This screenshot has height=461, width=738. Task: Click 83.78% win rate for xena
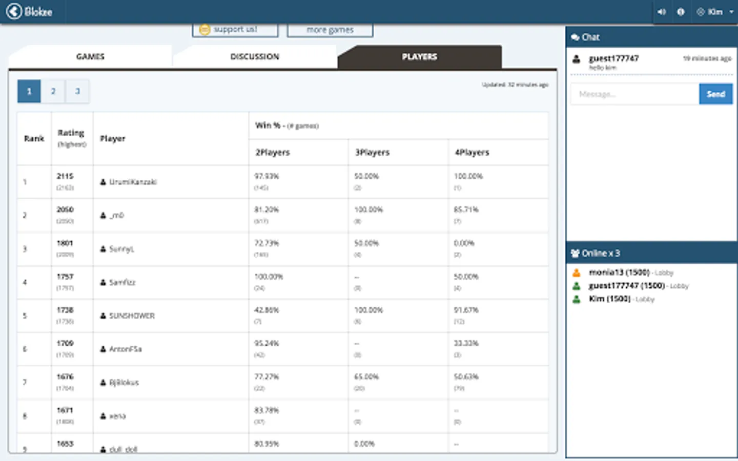(x=266, y=411)
